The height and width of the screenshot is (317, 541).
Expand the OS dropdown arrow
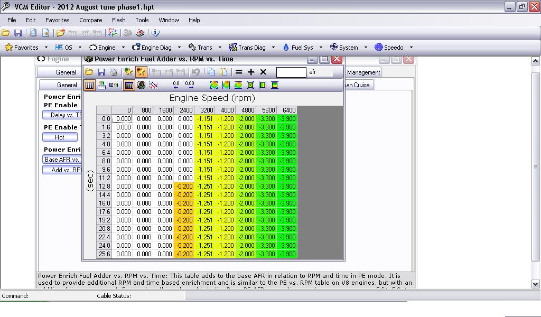[x=80, y=47]
